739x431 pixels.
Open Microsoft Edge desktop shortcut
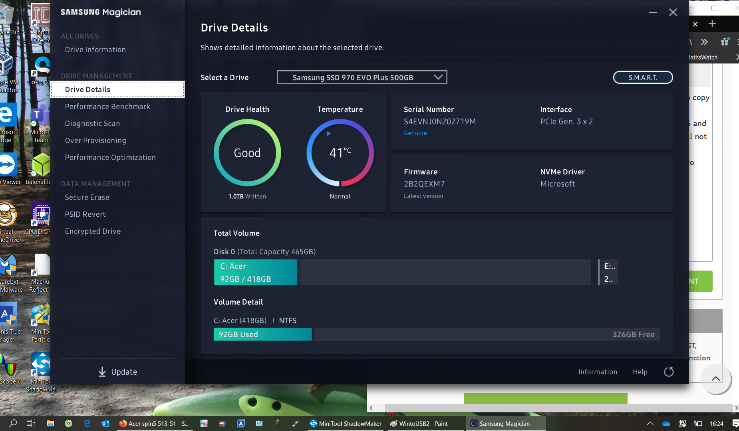pyautogui.click(x=9, y=123)
